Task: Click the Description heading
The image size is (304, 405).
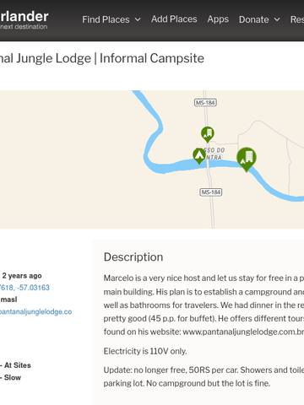Action: pos(133,257)
